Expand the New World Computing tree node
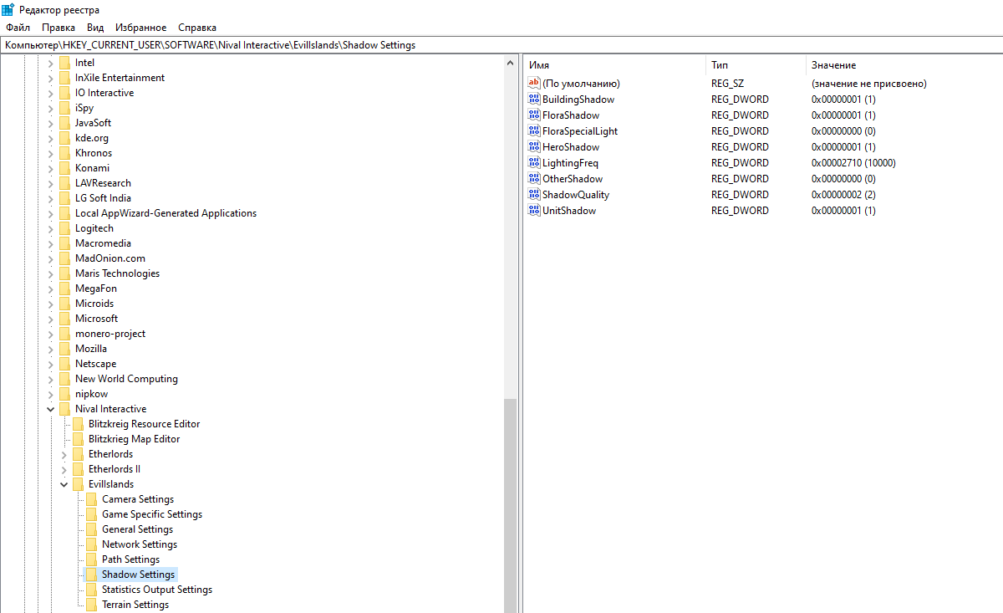Screen dimensions: 1003x613 click(x=51, y=379)
